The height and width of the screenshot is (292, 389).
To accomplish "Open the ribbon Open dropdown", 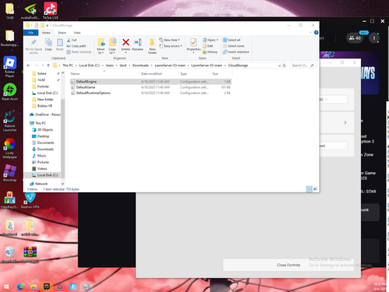I will [210, 40].
